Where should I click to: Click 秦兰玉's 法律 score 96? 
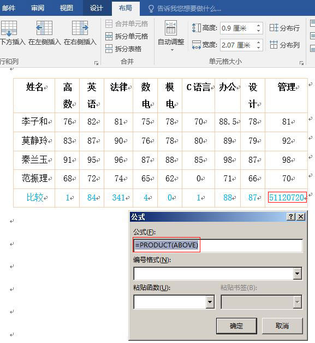[118, 160]
